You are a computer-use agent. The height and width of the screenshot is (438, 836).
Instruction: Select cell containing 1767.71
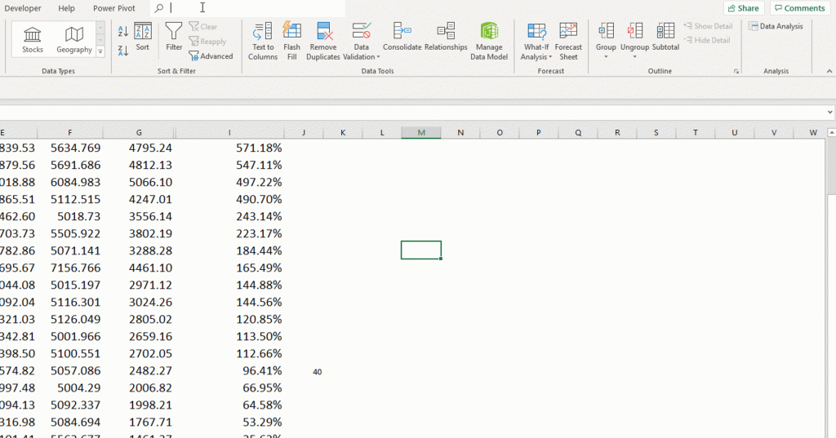click(x=139, y=423)
